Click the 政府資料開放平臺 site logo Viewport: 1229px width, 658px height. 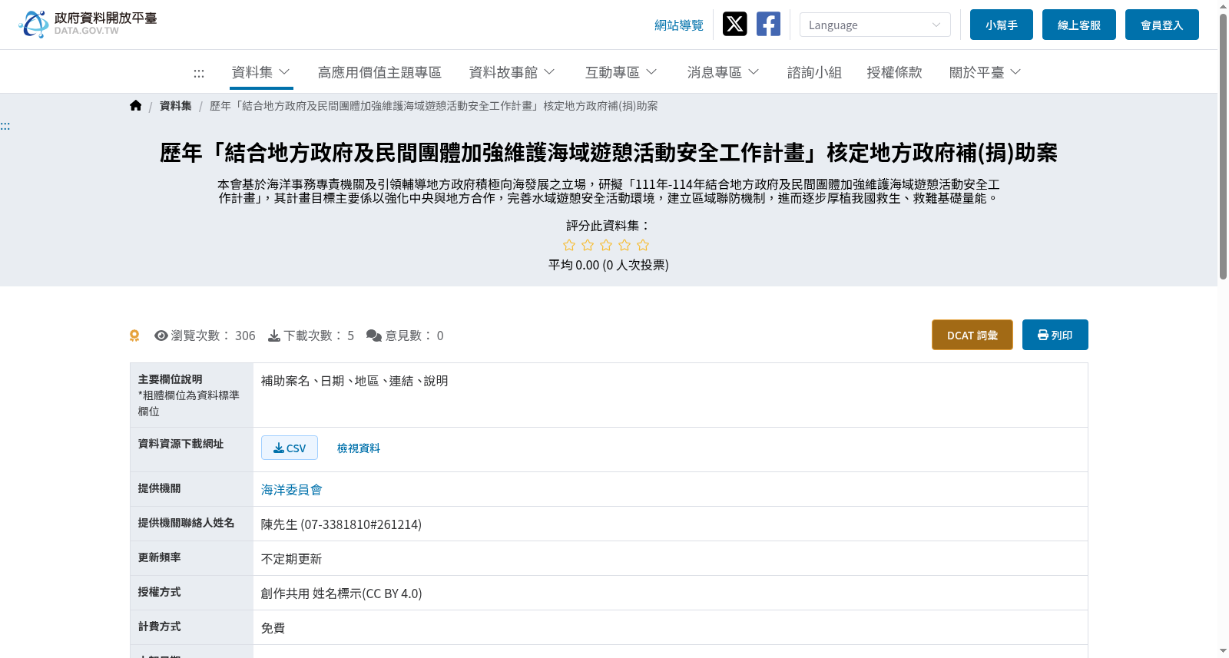point(88,24)
